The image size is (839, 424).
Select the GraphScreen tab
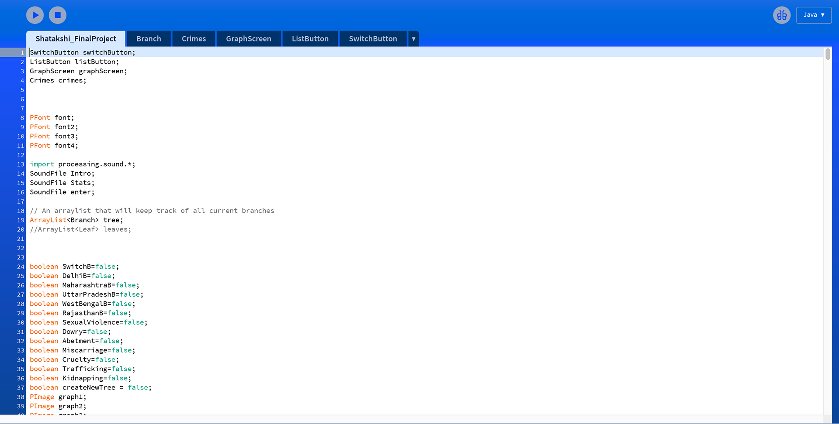249,39
